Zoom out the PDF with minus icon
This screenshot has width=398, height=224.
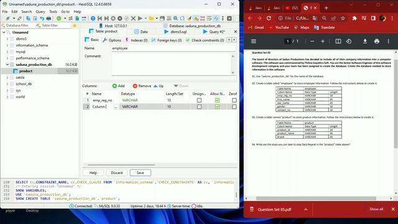click(x=312, y=41)
